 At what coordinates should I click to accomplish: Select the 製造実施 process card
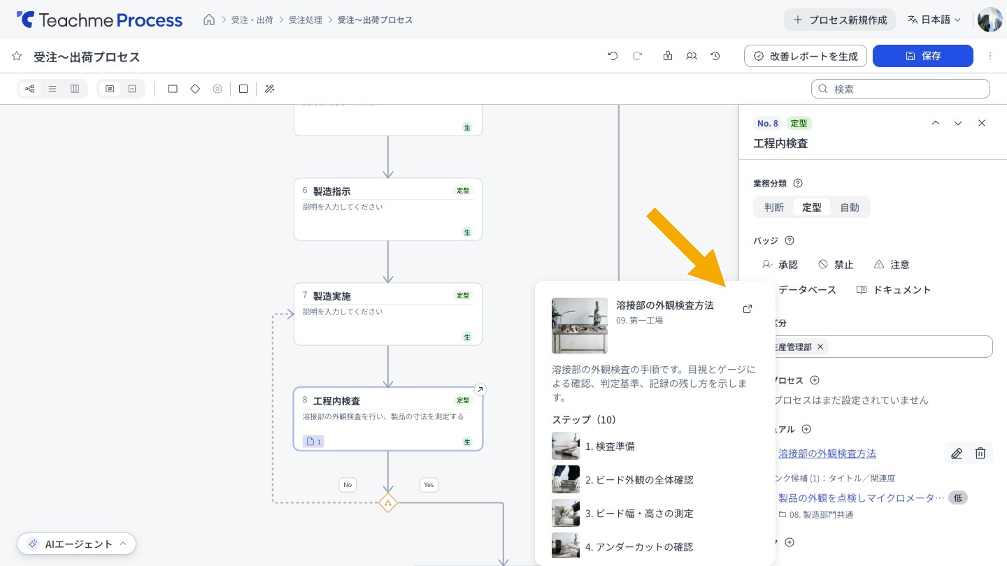tap(388, 314)
